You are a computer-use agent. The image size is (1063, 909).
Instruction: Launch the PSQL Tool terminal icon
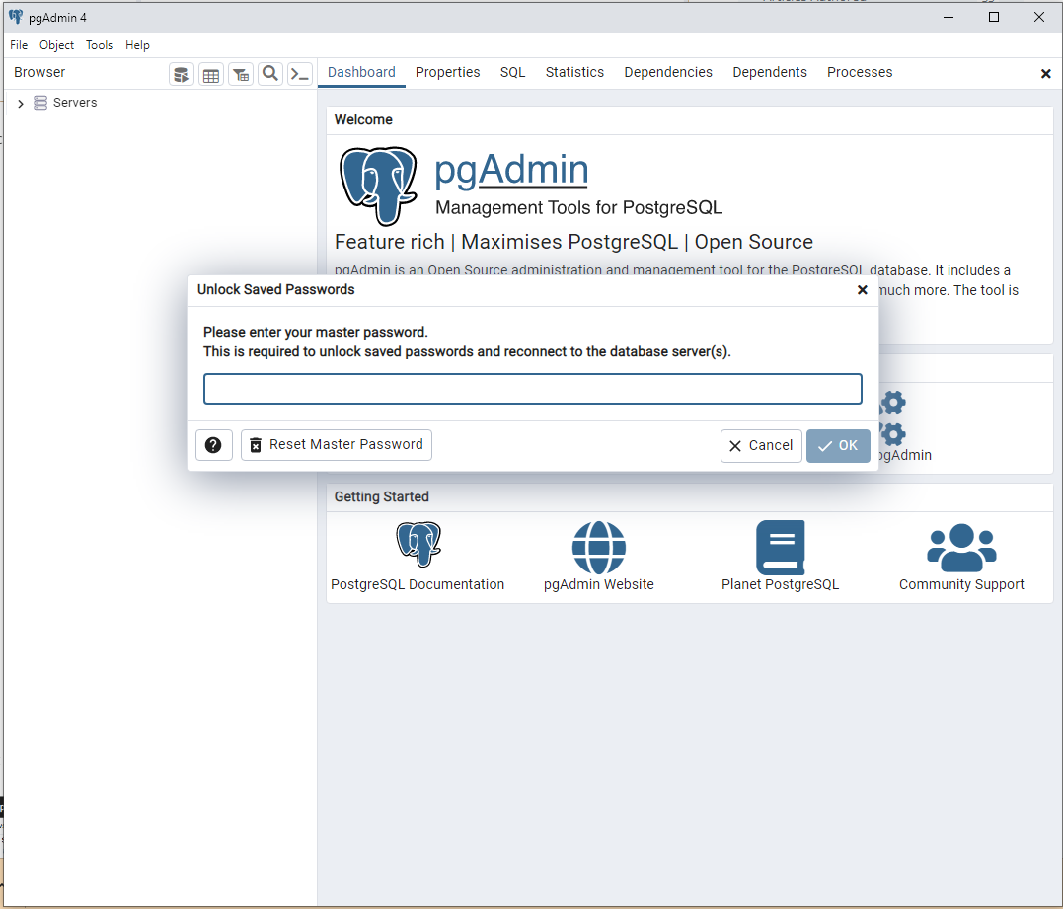click(x=300, y=73)
